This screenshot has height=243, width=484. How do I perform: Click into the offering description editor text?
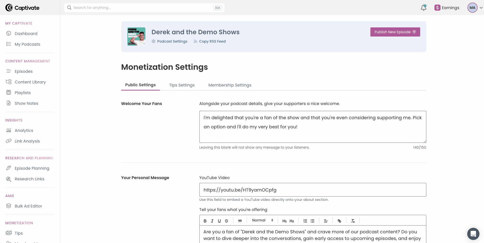[x=313, y=235]
